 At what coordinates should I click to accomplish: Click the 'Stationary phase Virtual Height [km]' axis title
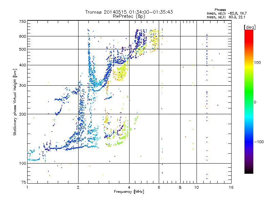pyautogui.click(x=15, y=102)
